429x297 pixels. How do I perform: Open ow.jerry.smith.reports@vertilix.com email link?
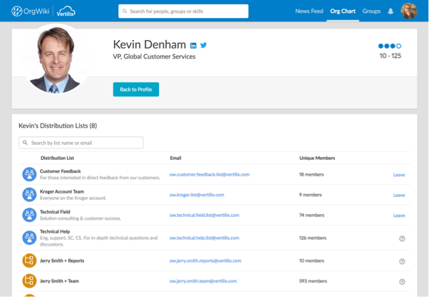point(205,261)
